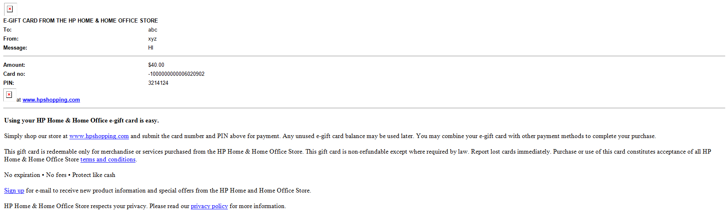Click the broken image icon above the heading

[x=10, y=9]
